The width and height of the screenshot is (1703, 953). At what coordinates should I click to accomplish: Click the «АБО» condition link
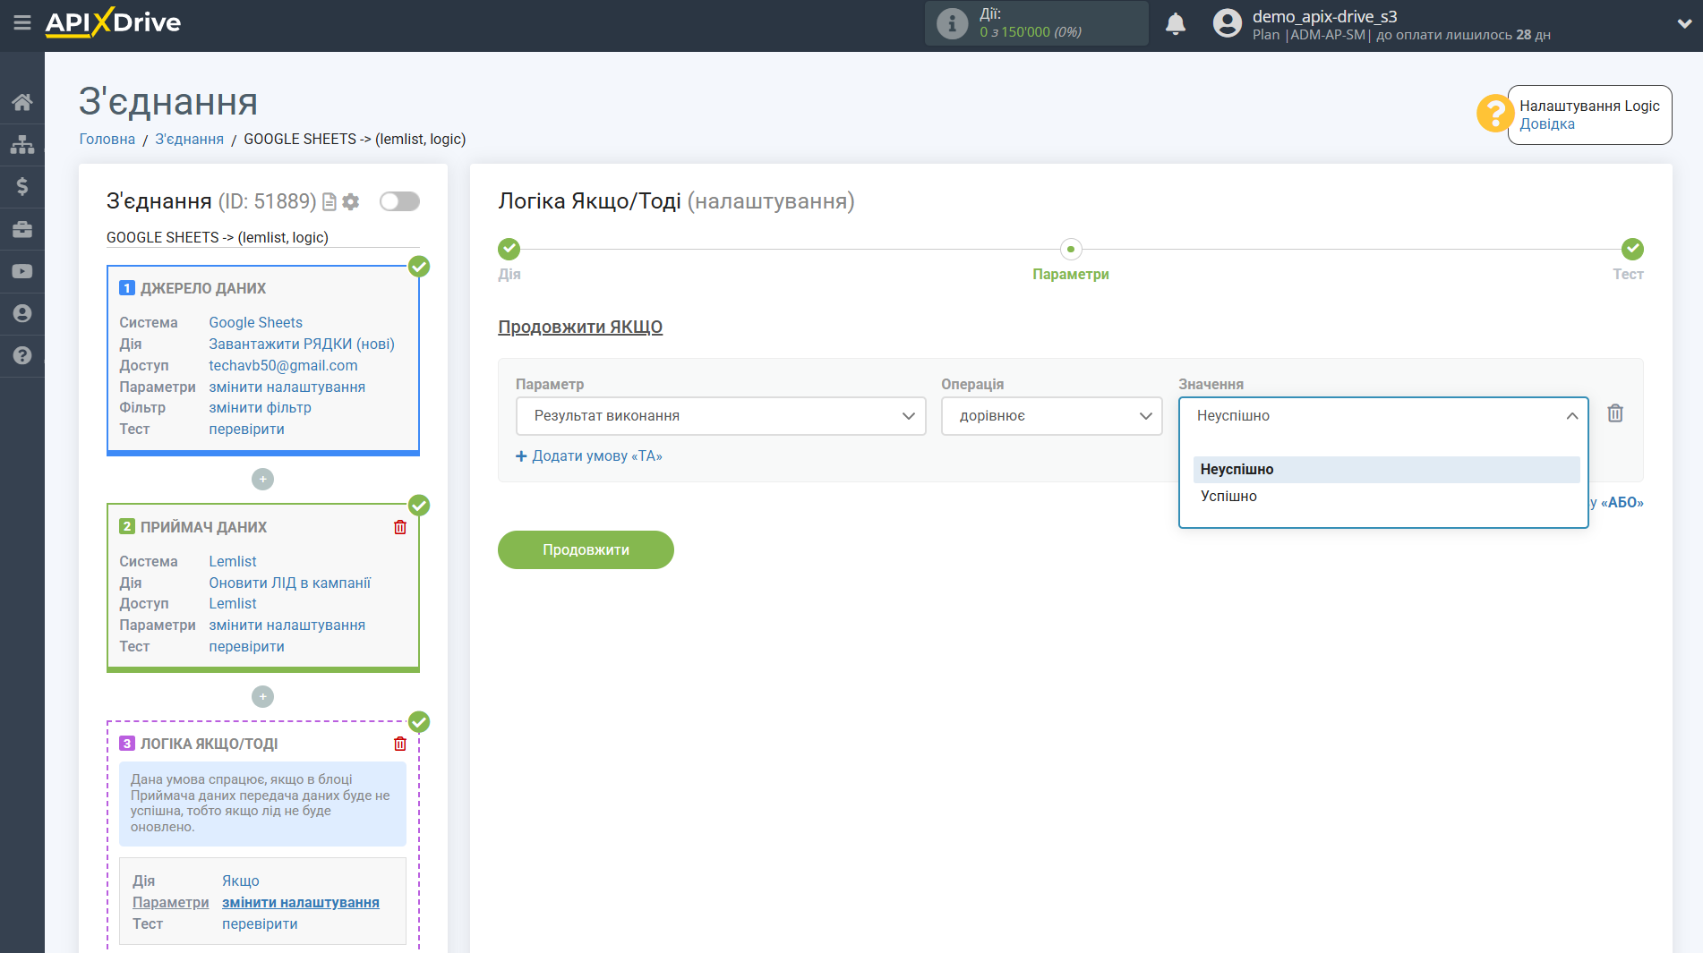click(x=1622, y=503)
